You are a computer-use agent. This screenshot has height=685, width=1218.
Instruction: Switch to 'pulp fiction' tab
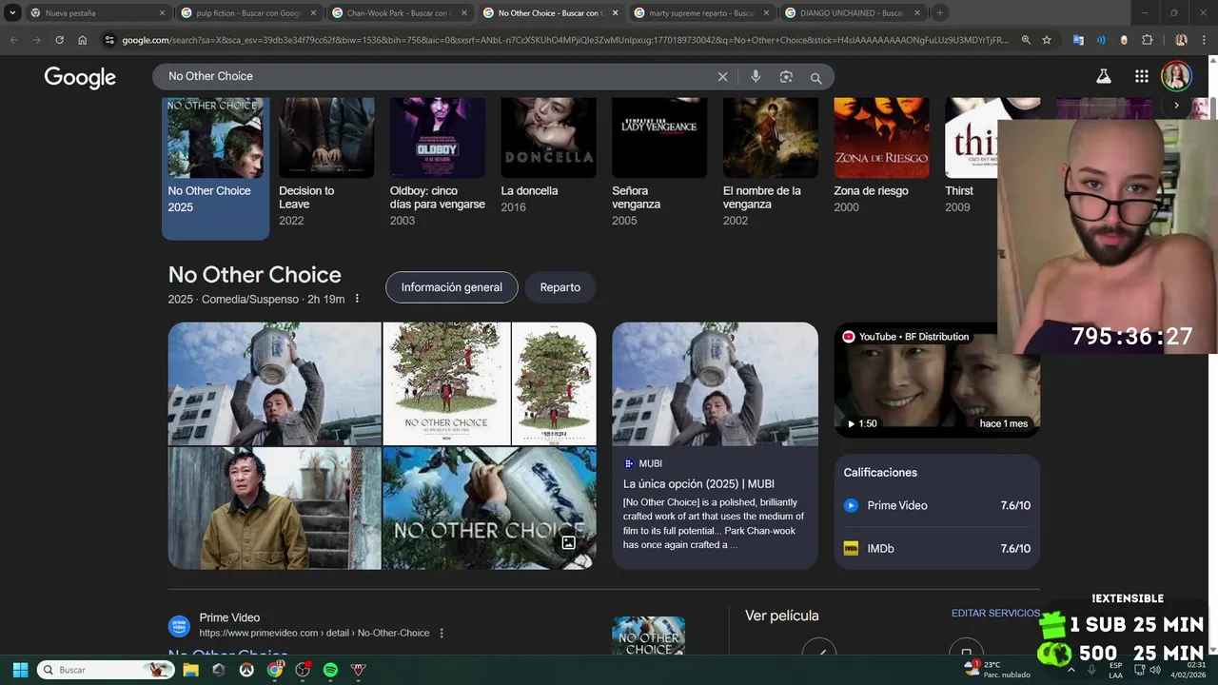pos(248,13)
